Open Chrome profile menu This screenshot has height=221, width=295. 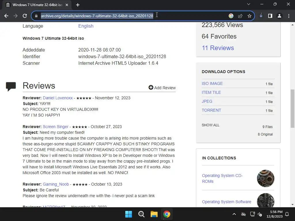click(279, 16)
